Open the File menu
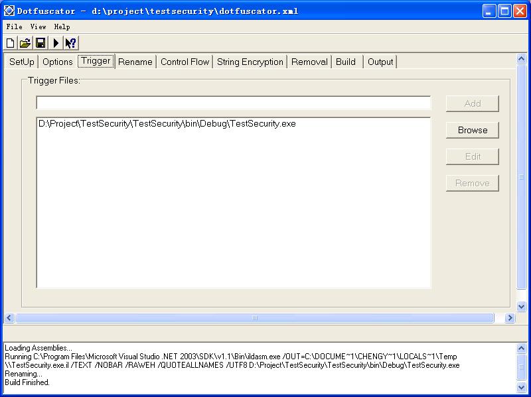This screenshot has width=531, height=397. (14, 27)
